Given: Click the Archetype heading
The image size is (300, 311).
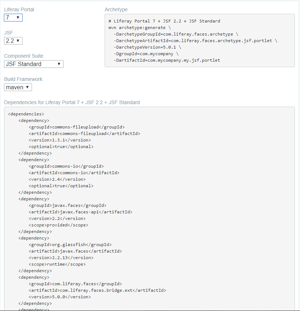Looking at the screenshot, I should [x=116, y=9].
